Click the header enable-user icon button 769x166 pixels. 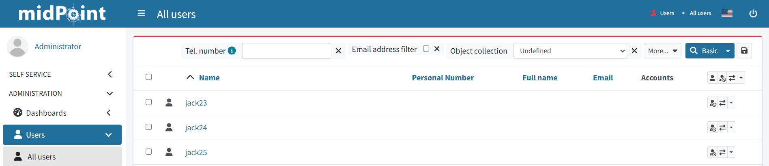[x=712, y=78]
